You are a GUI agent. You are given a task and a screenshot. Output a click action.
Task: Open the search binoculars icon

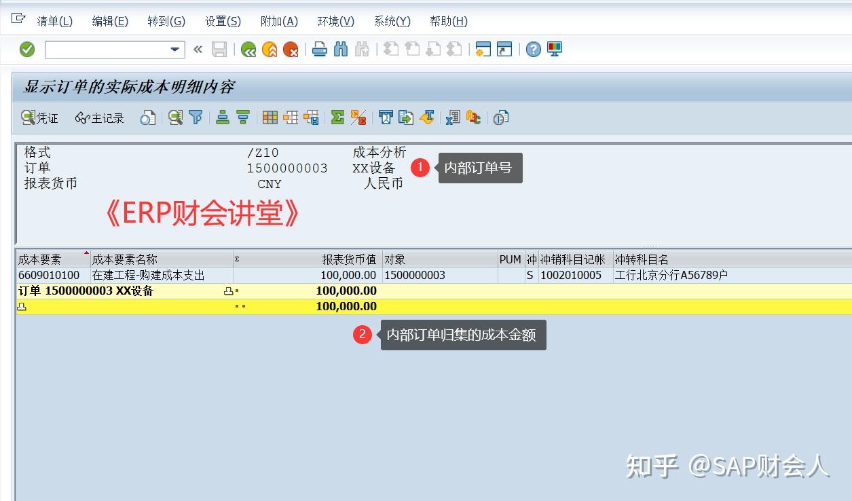point(341,48)
